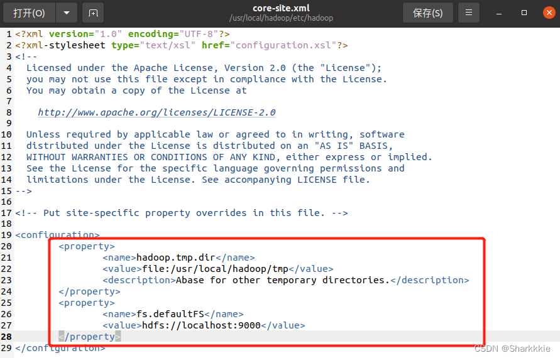Place cursor on hadoop.tmp.dir name text
Image resolution: width=560 pixels, height=358 pixels.
(176, 258)
